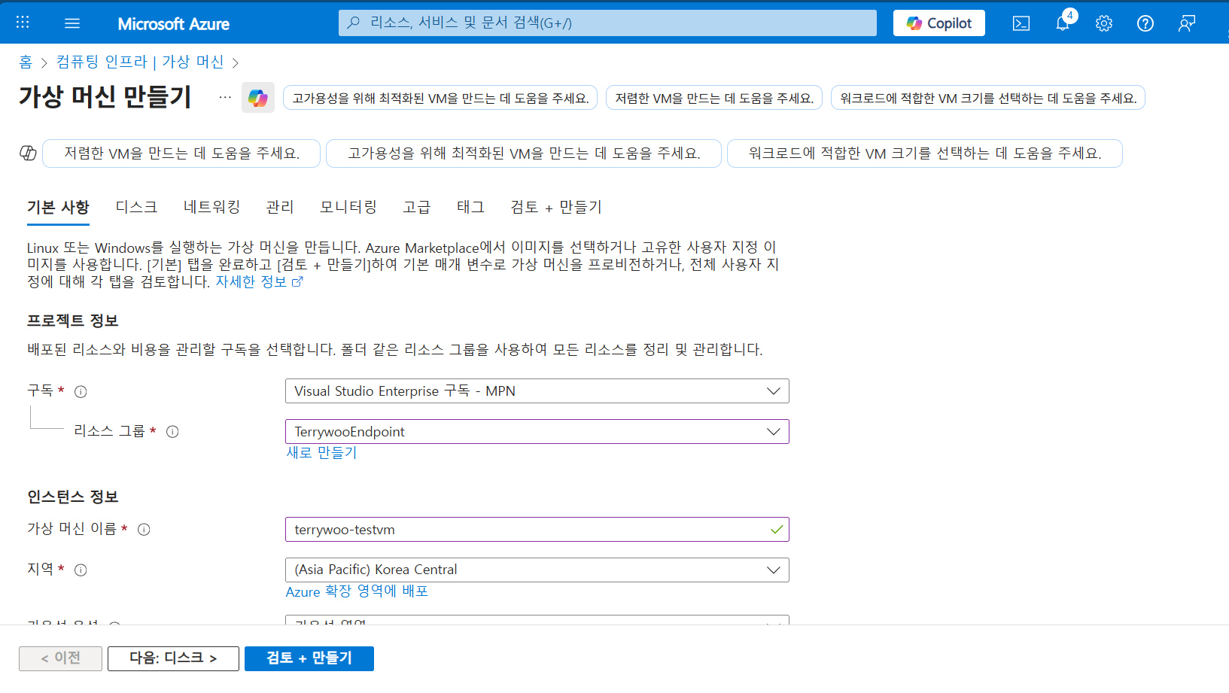Show info tooltip for 가상 머신 이름
This screenshot has width=1229, height=693.
(x=144, y=529)
